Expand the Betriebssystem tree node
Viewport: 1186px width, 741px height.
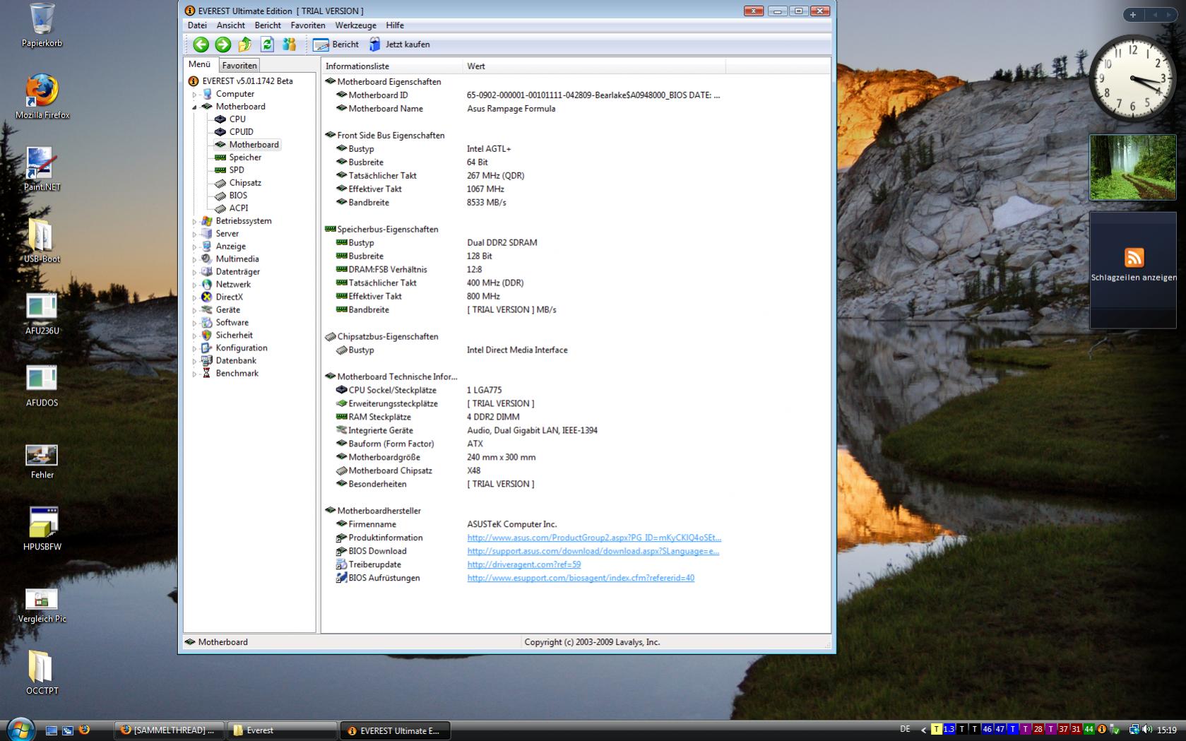coord(194,221)
